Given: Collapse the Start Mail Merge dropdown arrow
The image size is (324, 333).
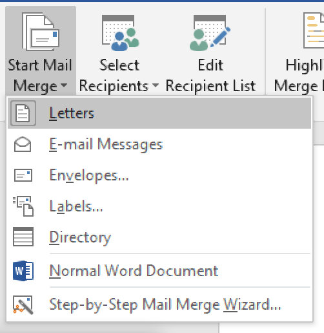Looking at the screenshot, I should [64, 85].
